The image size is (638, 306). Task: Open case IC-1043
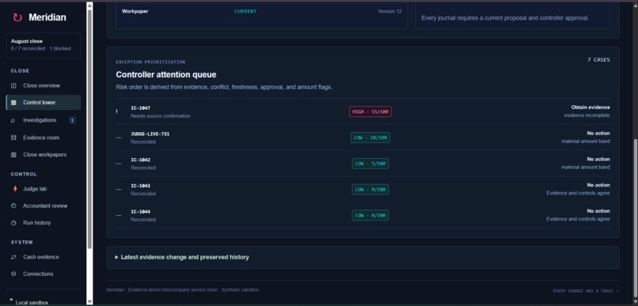[x=140, y=186]
